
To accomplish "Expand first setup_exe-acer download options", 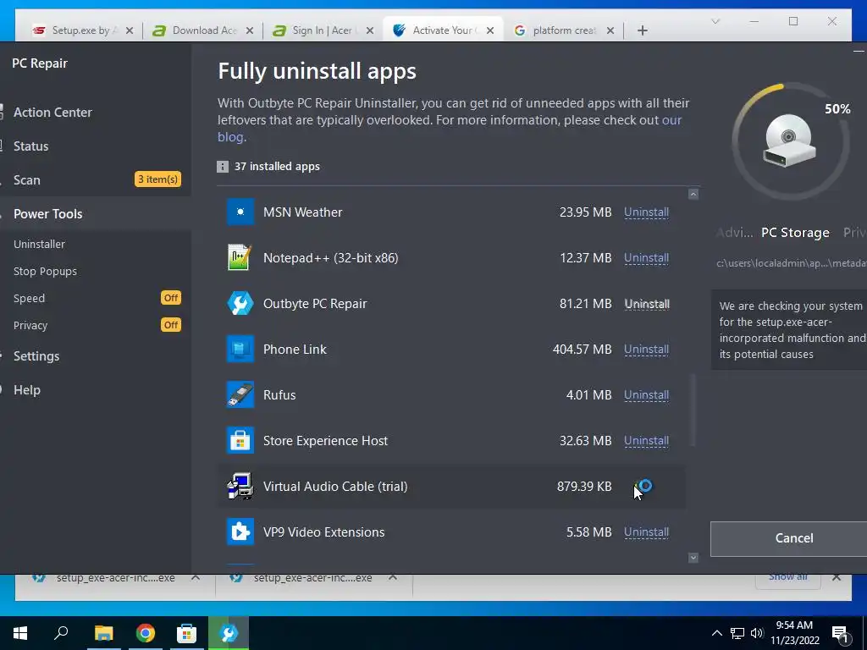I will (x=196, y=577).
